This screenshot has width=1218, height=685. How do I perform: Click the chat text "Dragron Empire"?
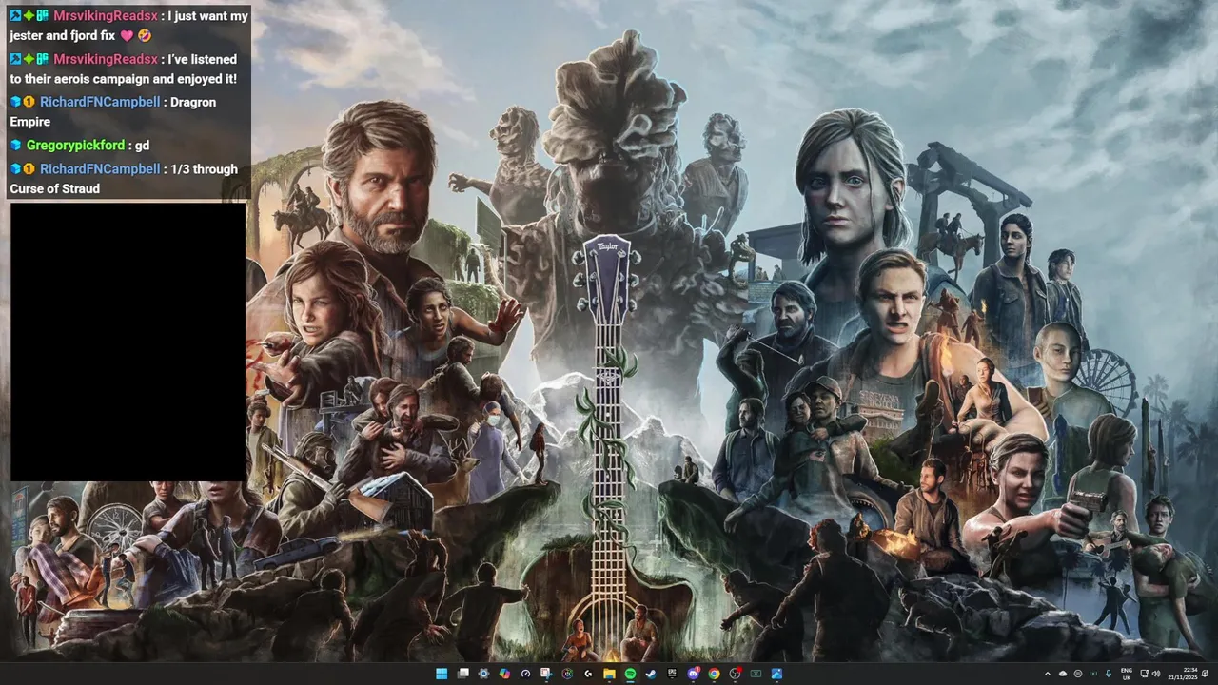tap(113, 111)
